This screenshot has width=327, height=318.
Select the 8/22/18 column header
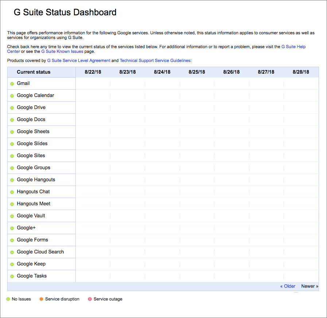click(93, 72)
